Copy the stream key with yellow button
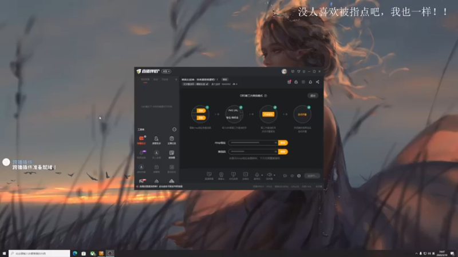The width and height of the screenshot is (458, 257). (283, 151)
